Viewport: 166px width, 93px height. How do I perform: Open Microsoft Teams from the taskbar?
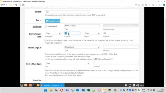[67, 90]
